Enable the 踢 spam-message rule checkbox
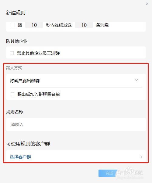152x183 pixels. (x=13, y=25)
